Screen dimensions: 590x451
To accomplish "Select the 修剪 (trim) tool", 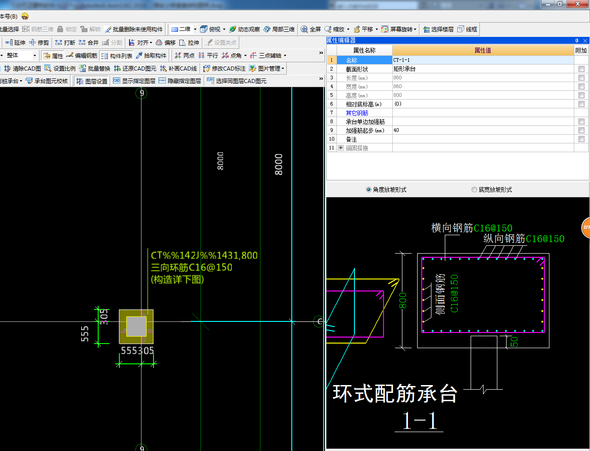I will pos(39,42).
